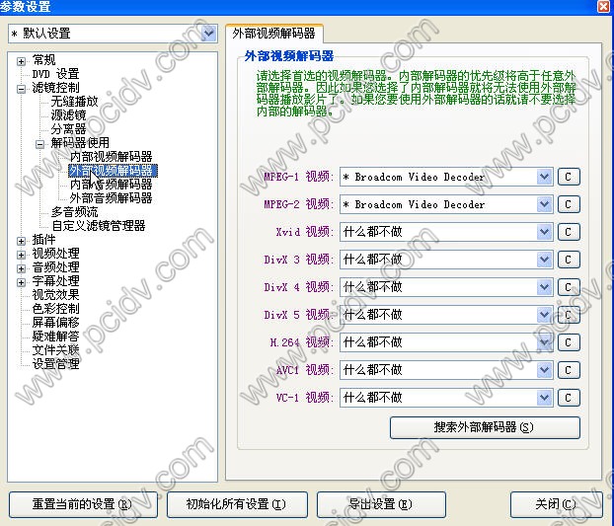
Task: Select 色彩控制 in the tree
Action: click(x=55, y=309)
